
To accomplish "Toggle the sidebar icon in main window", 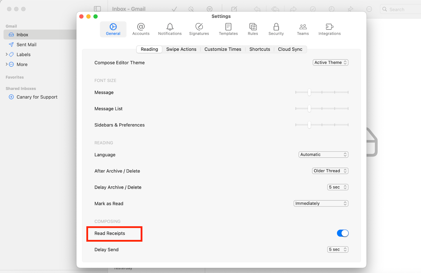I will 97,9.
